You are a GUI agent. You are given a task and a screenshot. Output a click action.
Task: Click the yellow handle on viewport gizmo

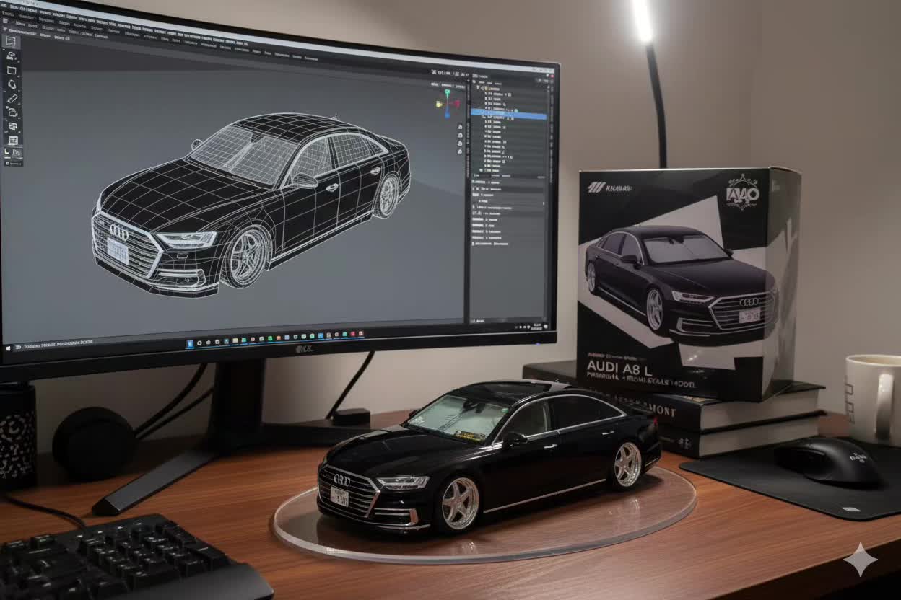point(438,103)
